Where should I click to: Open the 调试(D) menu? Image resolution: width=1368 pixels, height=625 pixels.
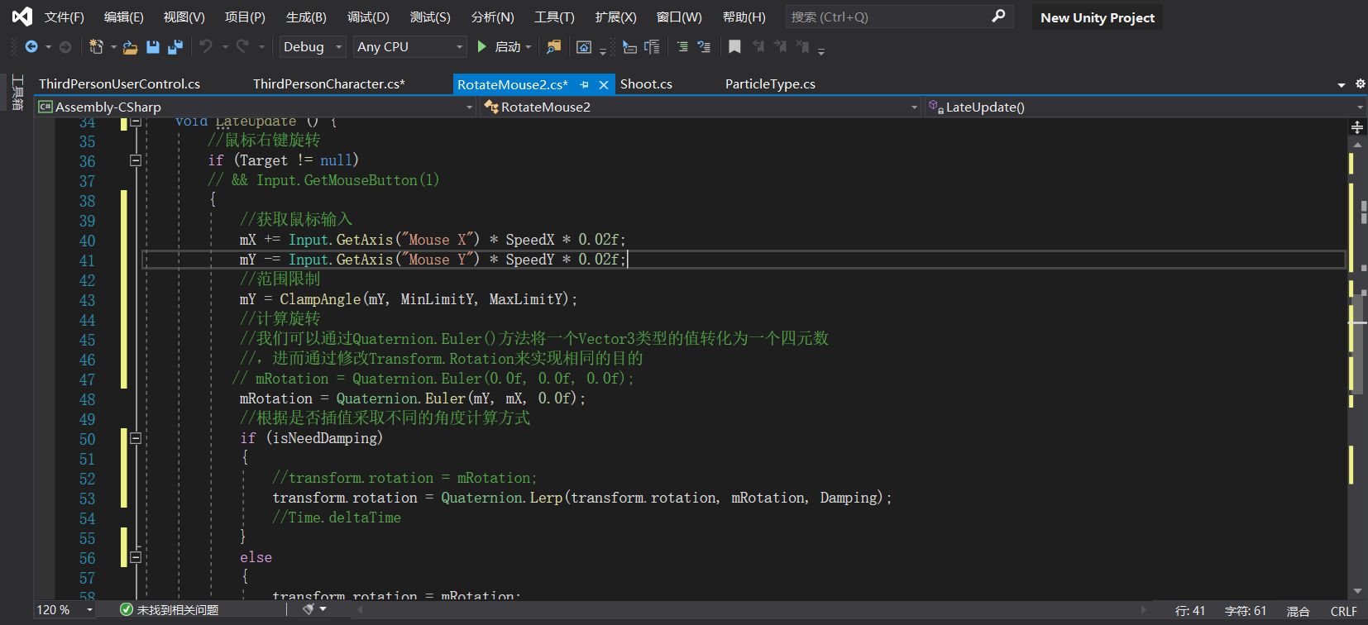point(368,17)
